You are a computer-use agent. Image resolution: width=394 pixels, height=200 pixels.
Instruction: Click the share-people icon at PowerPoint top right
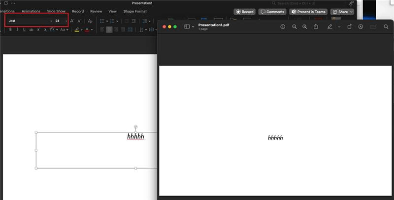[x=351, y=3]
